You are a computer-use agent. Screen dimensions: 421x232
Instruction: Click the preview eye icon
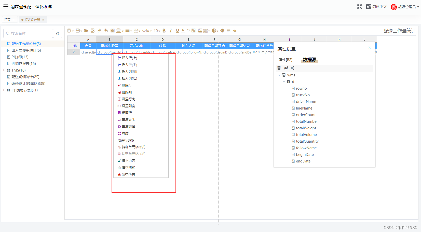click(235, 31)
